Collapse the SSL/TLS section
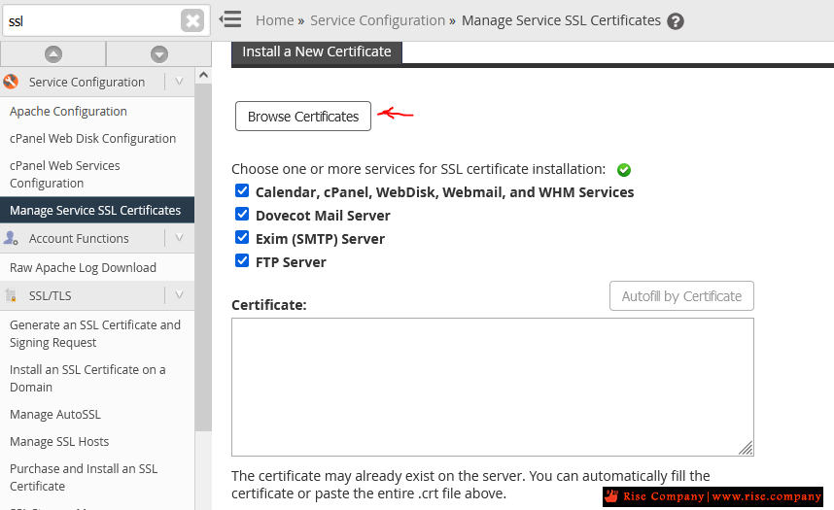Screen dimensions: 834x510 tap(179, 295)
